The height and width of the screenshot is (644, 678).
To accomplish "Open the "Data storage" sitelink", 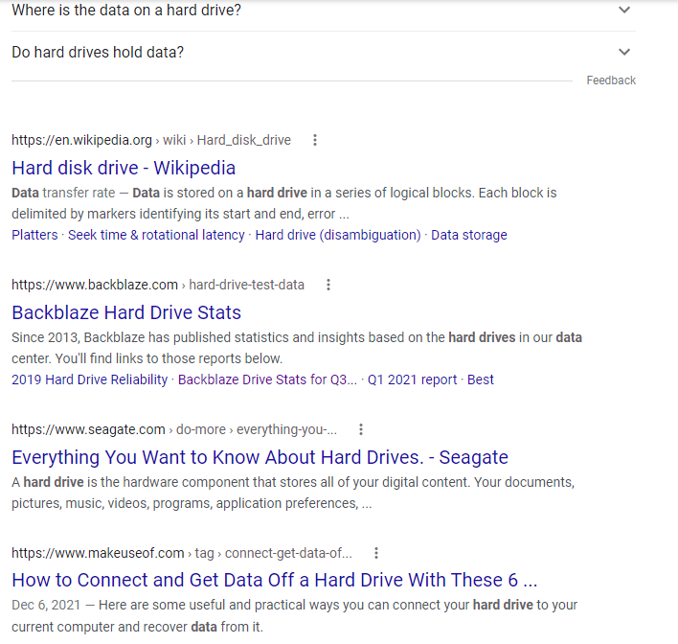I will tap(468, 235).
